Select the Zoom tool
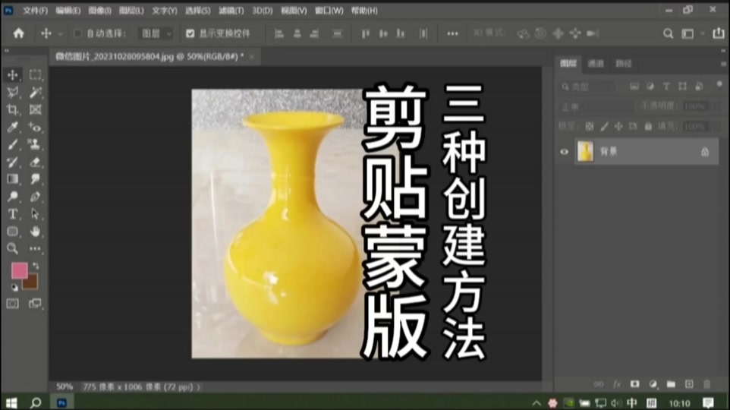This screenshot has width=730, height=410. click(x=13, y=248)
